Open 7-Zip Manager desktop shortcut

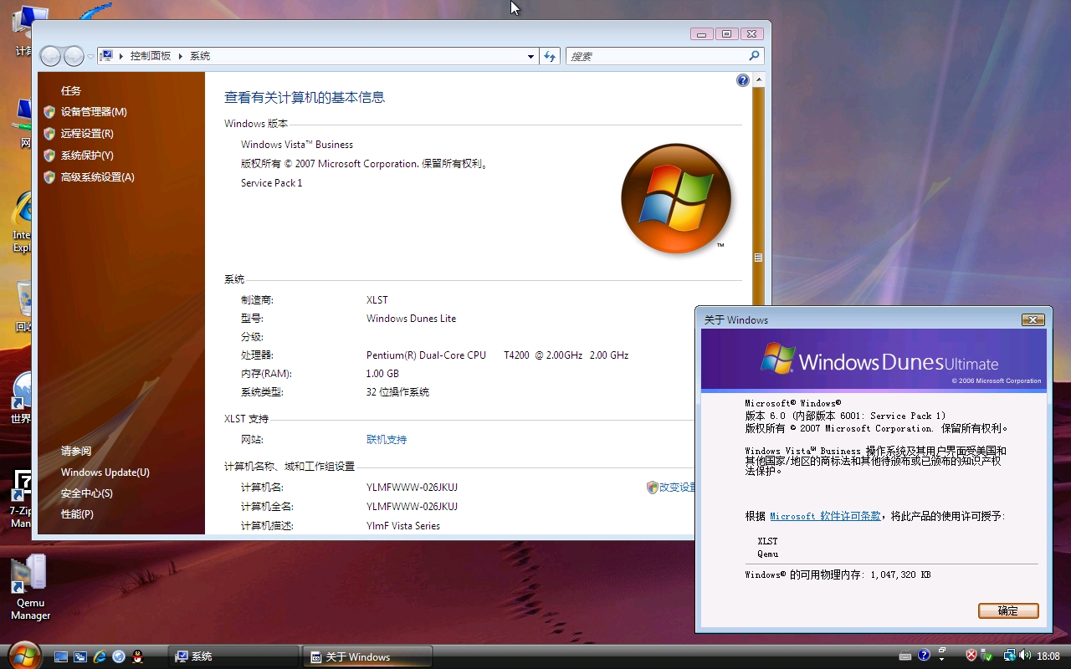pos(22,499)
